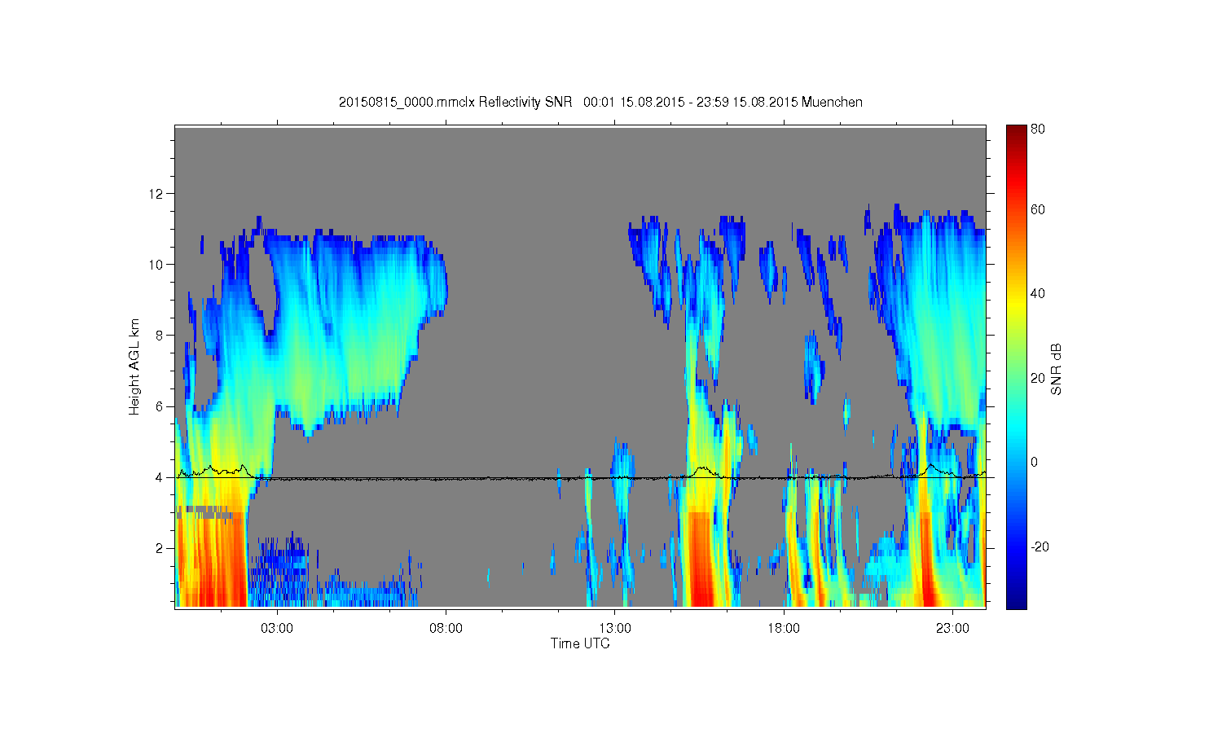Image resolution: width=1222 pixels, height=733 pixels.
Task: Click the 03:00 time tick label
Action: [277, 629]
